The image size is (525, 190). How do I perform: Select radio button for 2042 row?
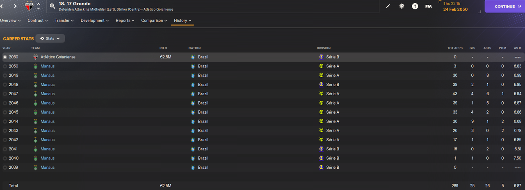pyautogui.click(x=5, y=140)
